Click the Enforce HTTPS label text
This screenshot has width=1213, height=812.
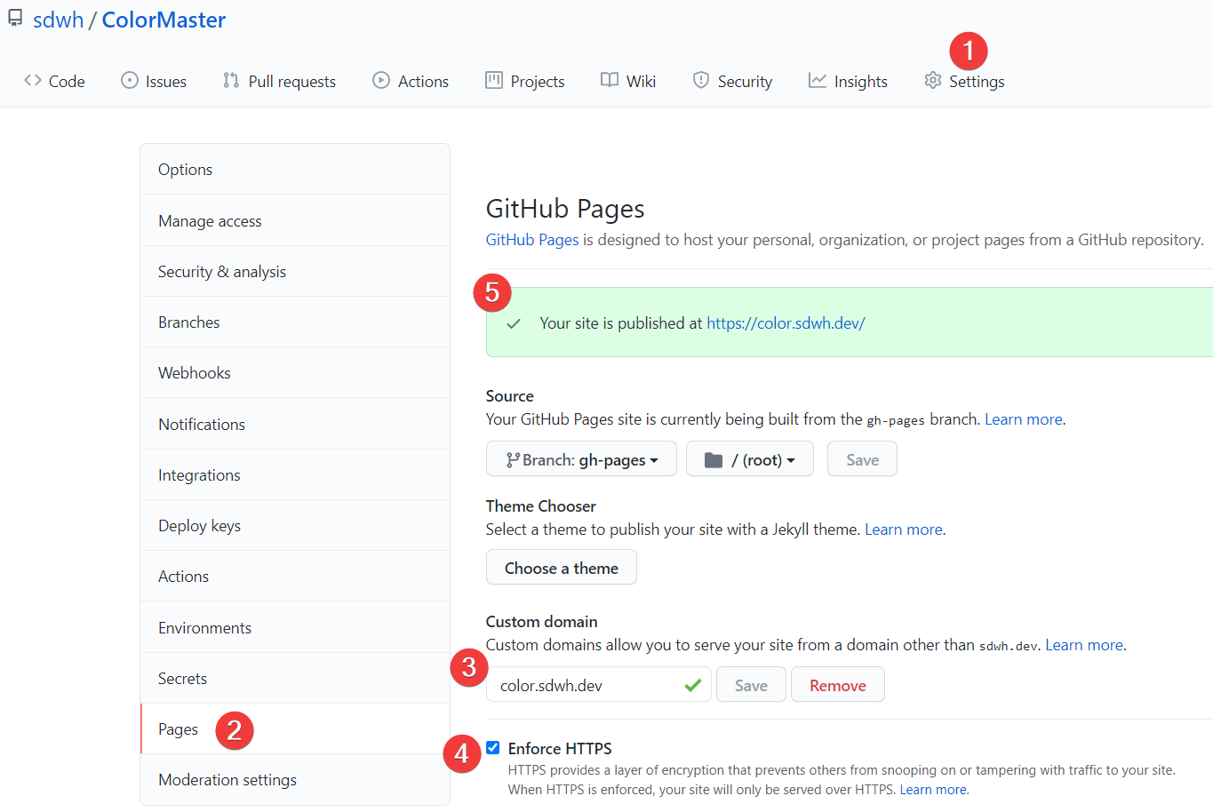560,748
